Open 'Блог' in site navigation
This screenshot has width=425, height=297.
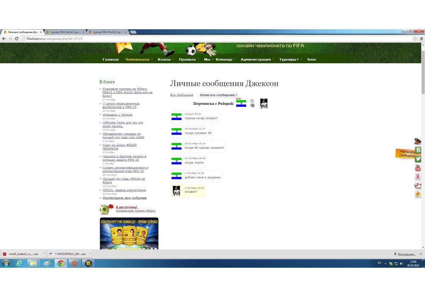tap(312, 59)
